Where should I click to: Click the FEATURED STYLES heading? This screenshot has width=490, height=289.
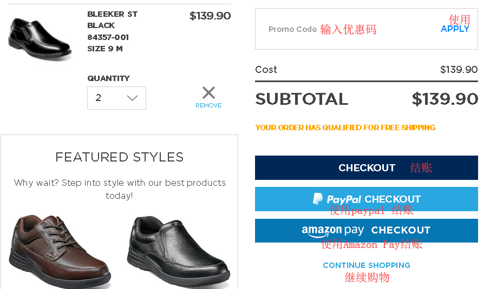(x=120, y=157)
